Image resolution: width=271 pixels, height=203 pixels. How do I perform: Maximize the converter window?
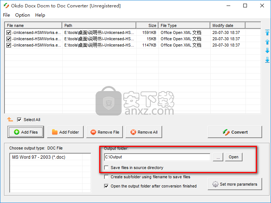[245, 6]
